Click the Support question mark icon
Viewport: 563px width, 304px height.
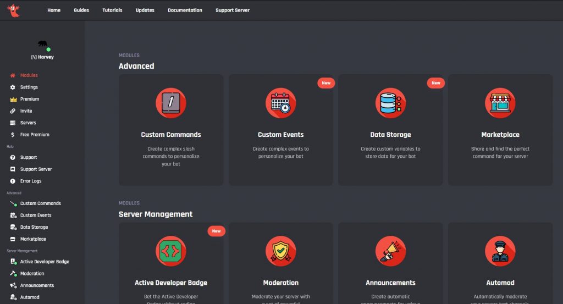[x=13, y=158]
